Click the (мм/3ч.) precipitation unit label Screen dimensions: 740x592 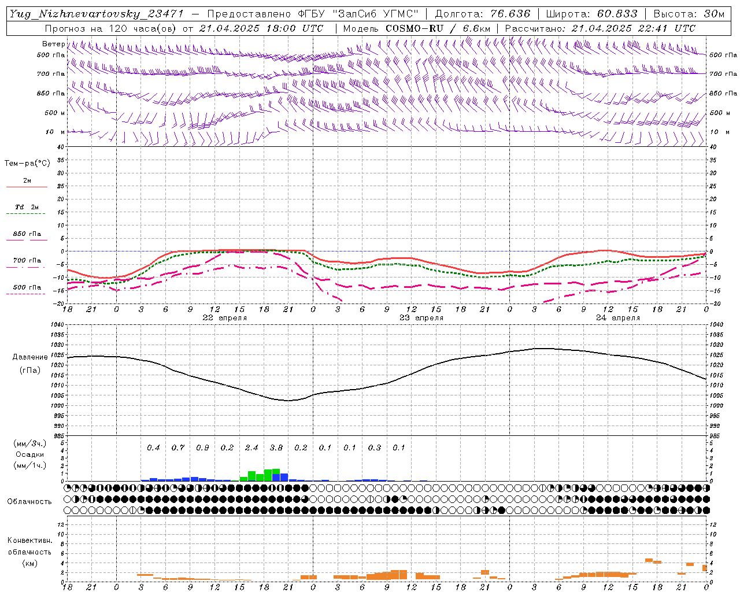coord(30,443)
